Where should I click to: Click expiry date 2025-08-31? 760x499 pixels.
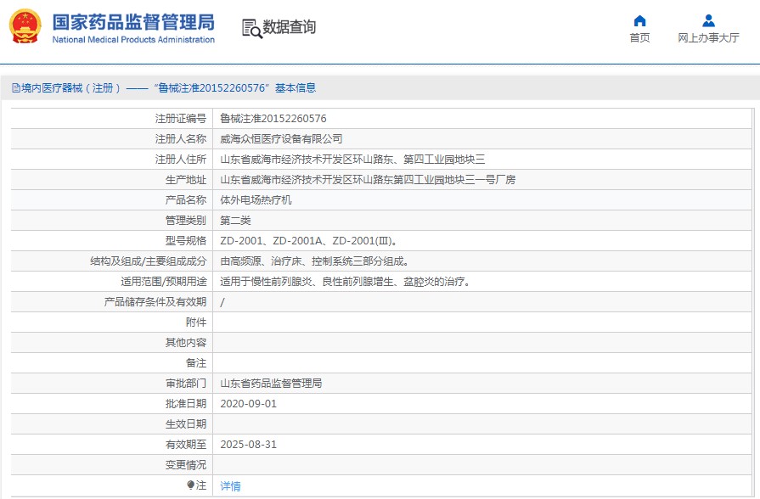[x=248, y=444]
